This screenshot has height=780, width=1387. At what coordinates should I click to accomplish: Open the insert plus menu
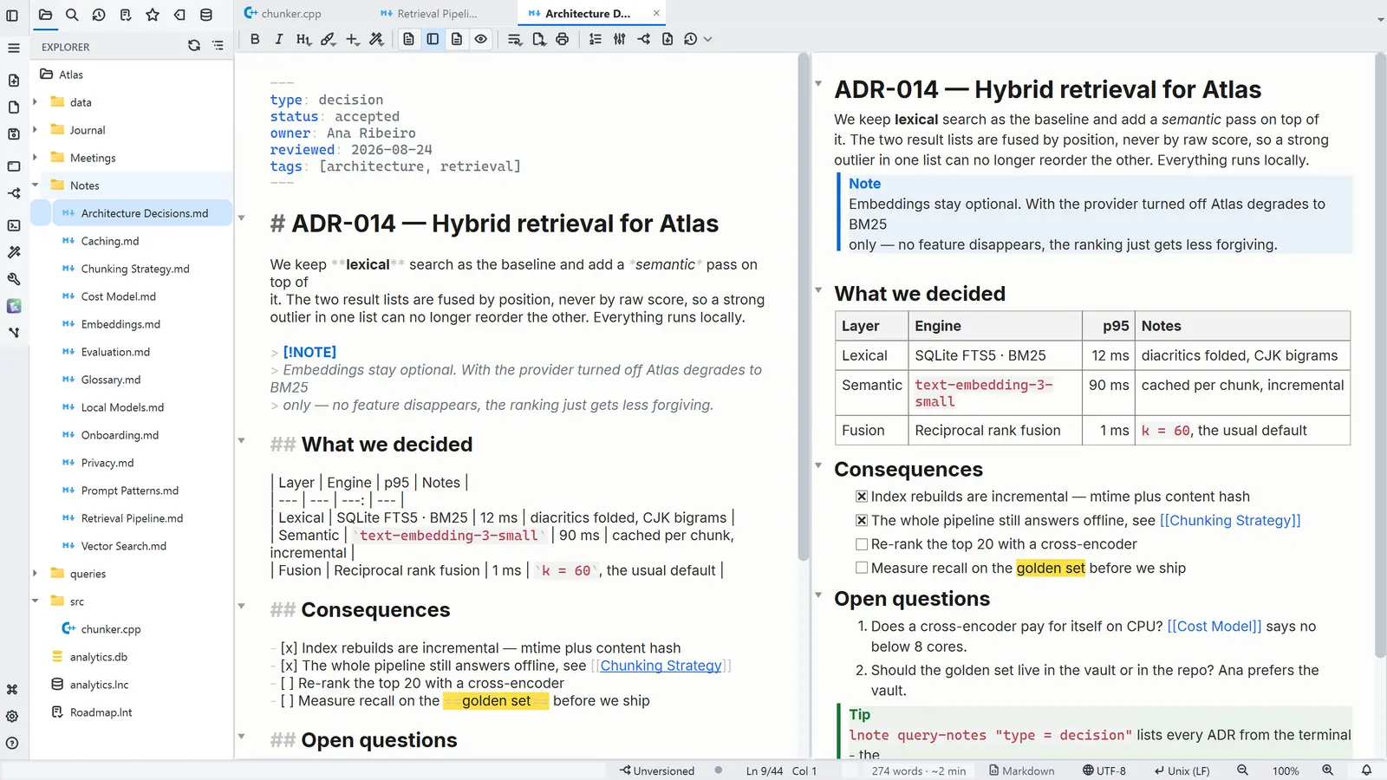(352, 39)
